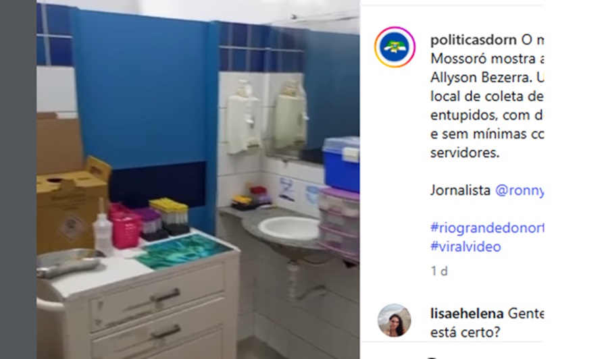Select the 'Allyson Bezerra' caption text

tap(480, 78)
